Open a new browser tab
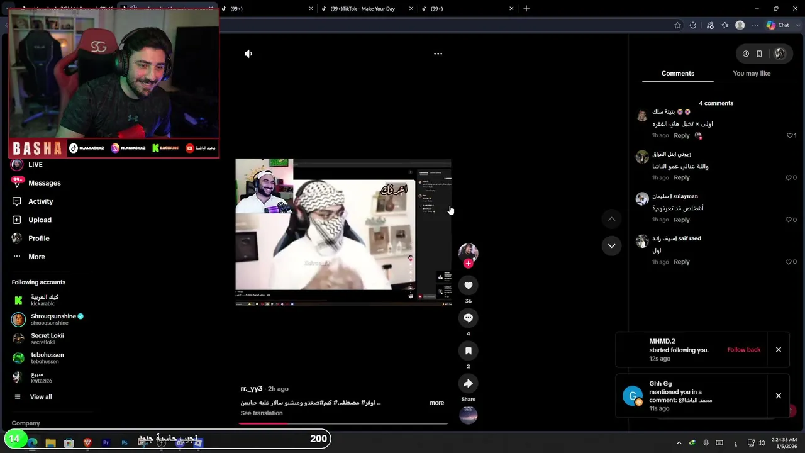The height and width of the screenshot is (453, 805). coord(526,9)
